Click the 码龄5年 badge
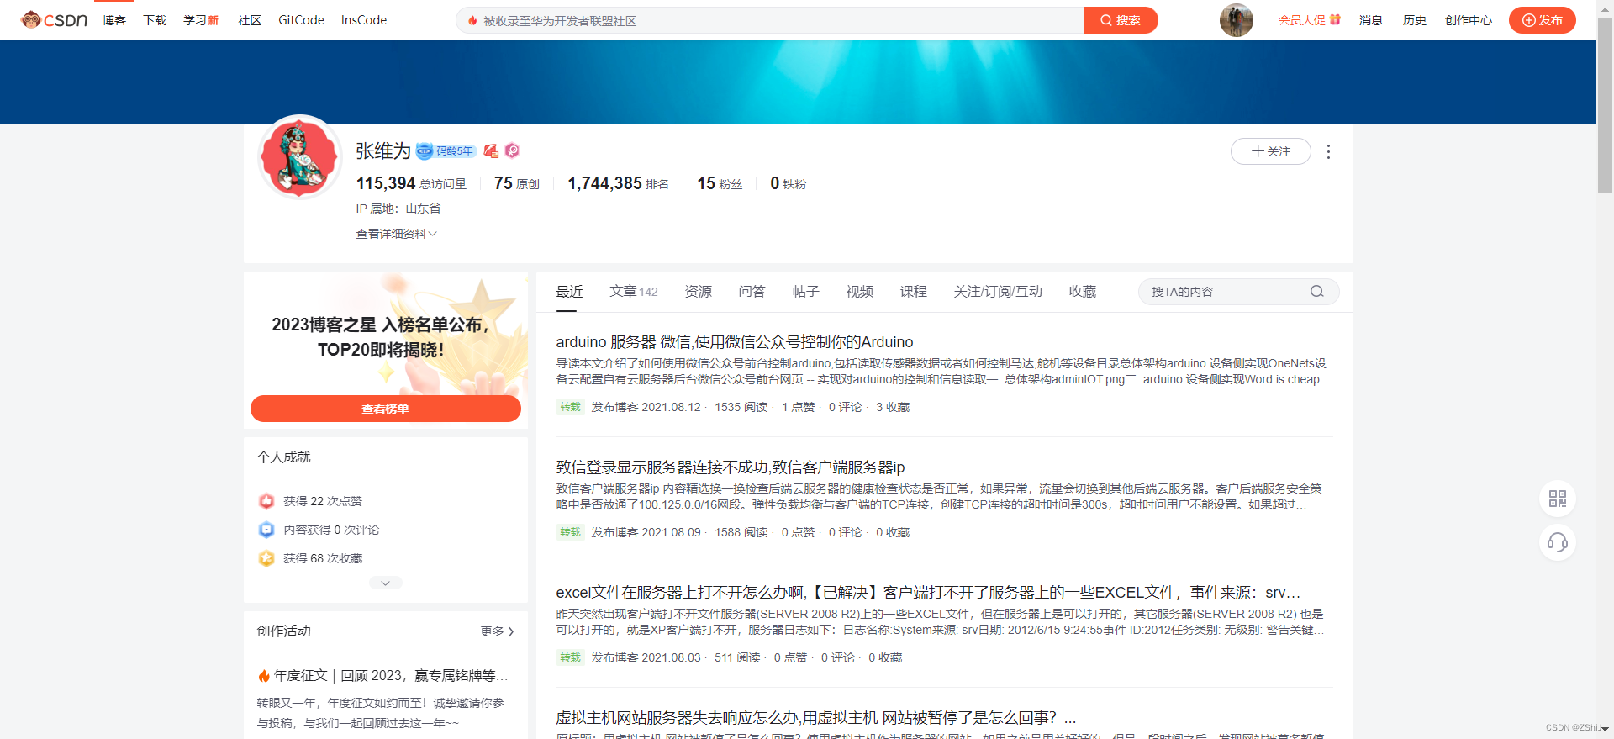1614x739 pixels. point(447,151)
